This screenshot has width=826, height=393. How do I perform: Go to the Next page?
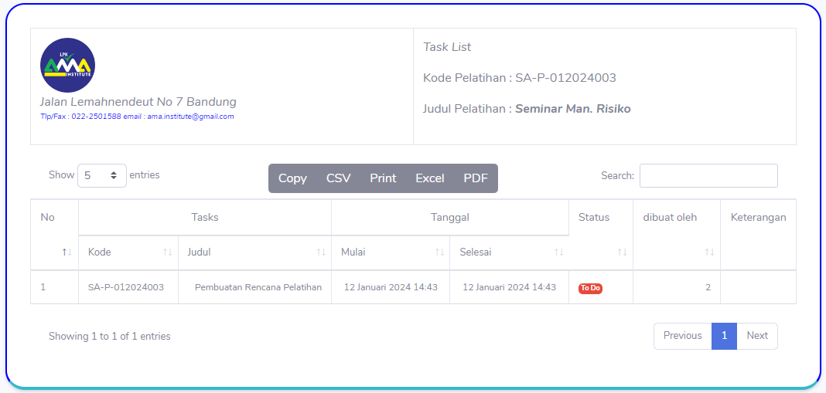coord(756,336)
